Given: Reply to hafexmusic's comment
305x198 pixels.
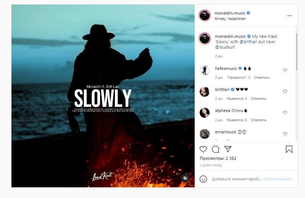Looking at the screenshot, I should (x=261, y=78).
